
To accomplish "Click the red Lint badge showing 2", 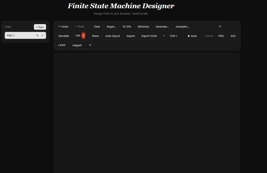I will point(83,35).
